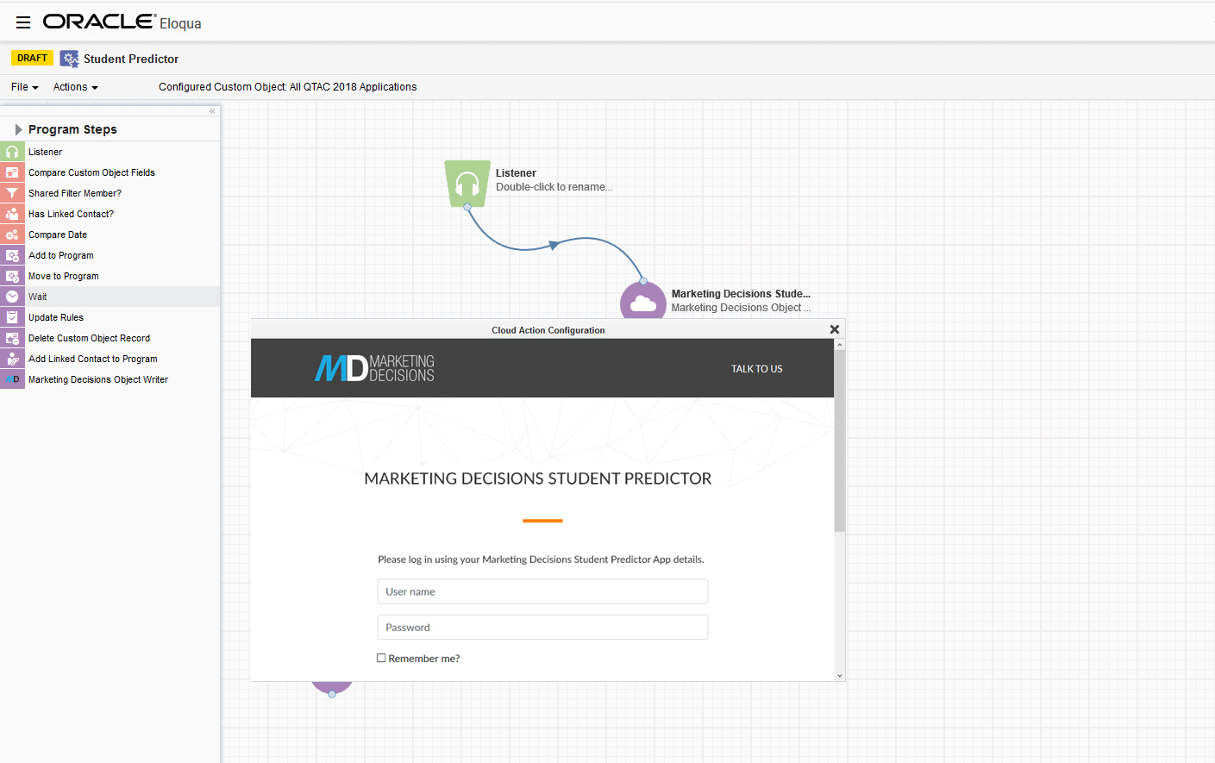The width and height of the screenshot is (1215, 763).
Task: Select the Update Rules icon
Action: (12, 317)
